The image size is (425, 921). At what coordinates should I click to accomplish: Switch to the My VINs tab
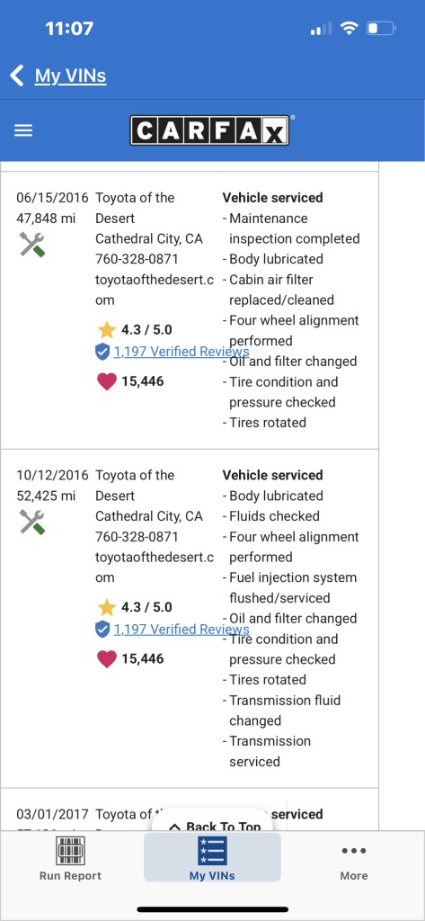tap(212, 857)
